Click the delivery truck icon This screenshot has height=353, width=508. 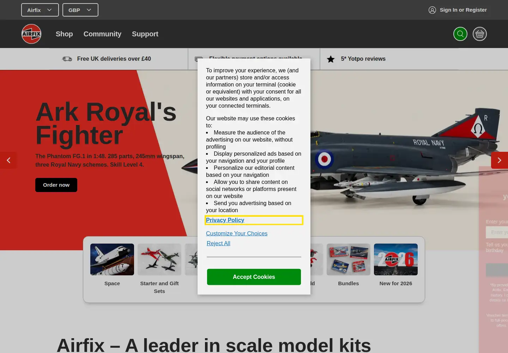[x=67, y=59]
